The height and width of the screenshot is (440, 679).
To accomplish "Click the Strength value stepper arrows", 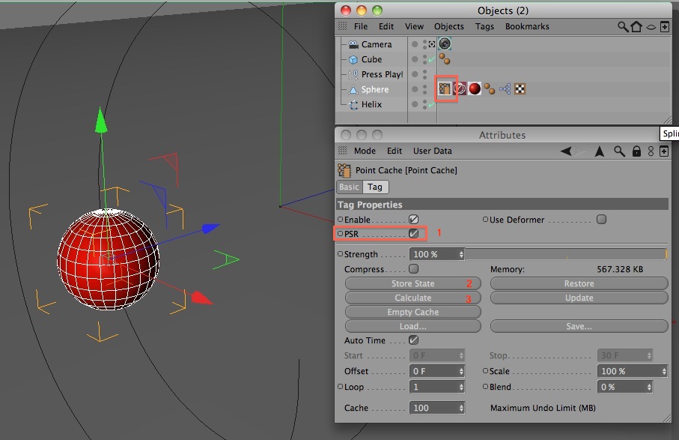I will click(461, 254).
